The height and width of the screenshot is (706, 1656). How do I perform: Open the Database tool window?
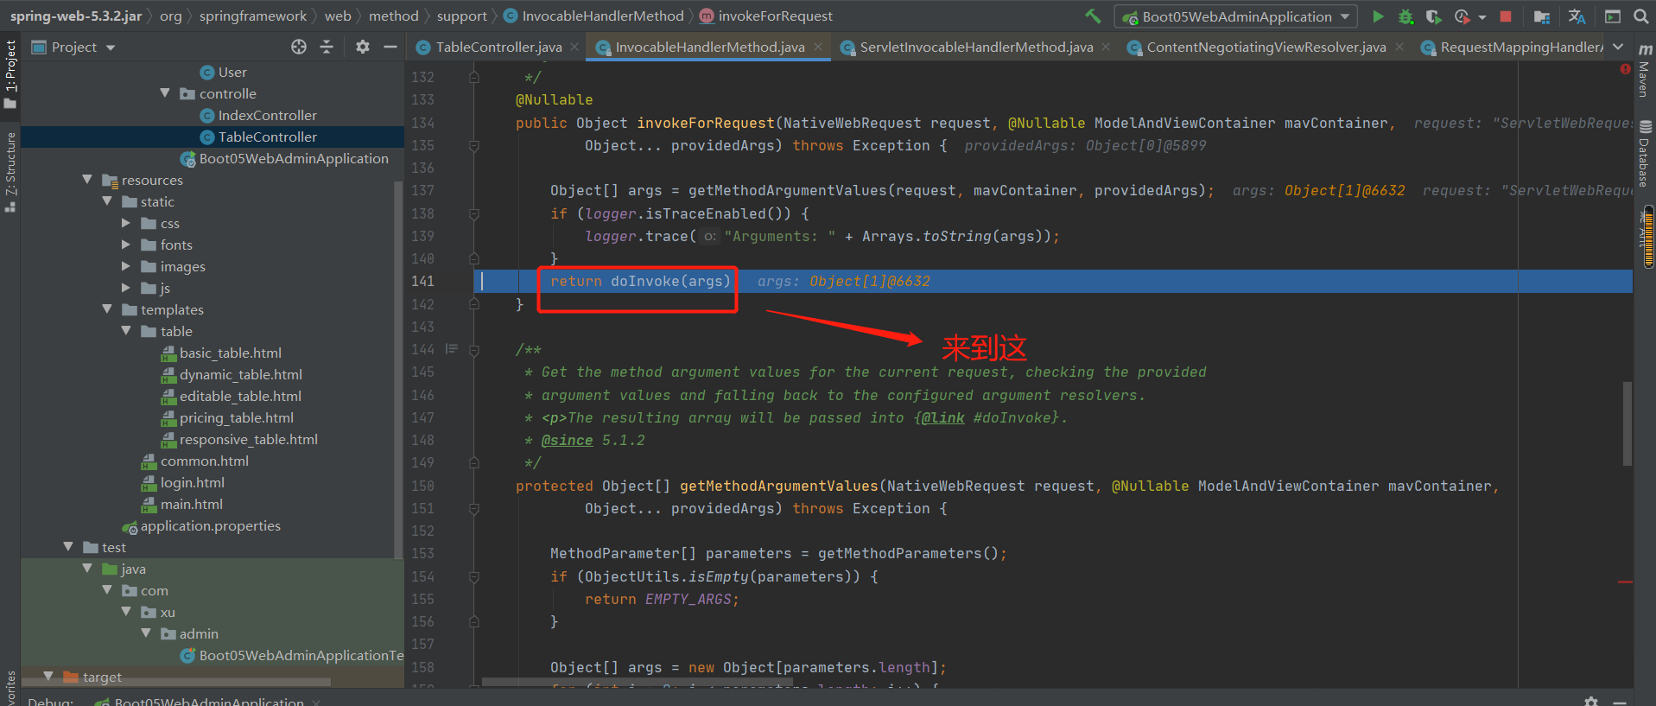[1645, 154]
